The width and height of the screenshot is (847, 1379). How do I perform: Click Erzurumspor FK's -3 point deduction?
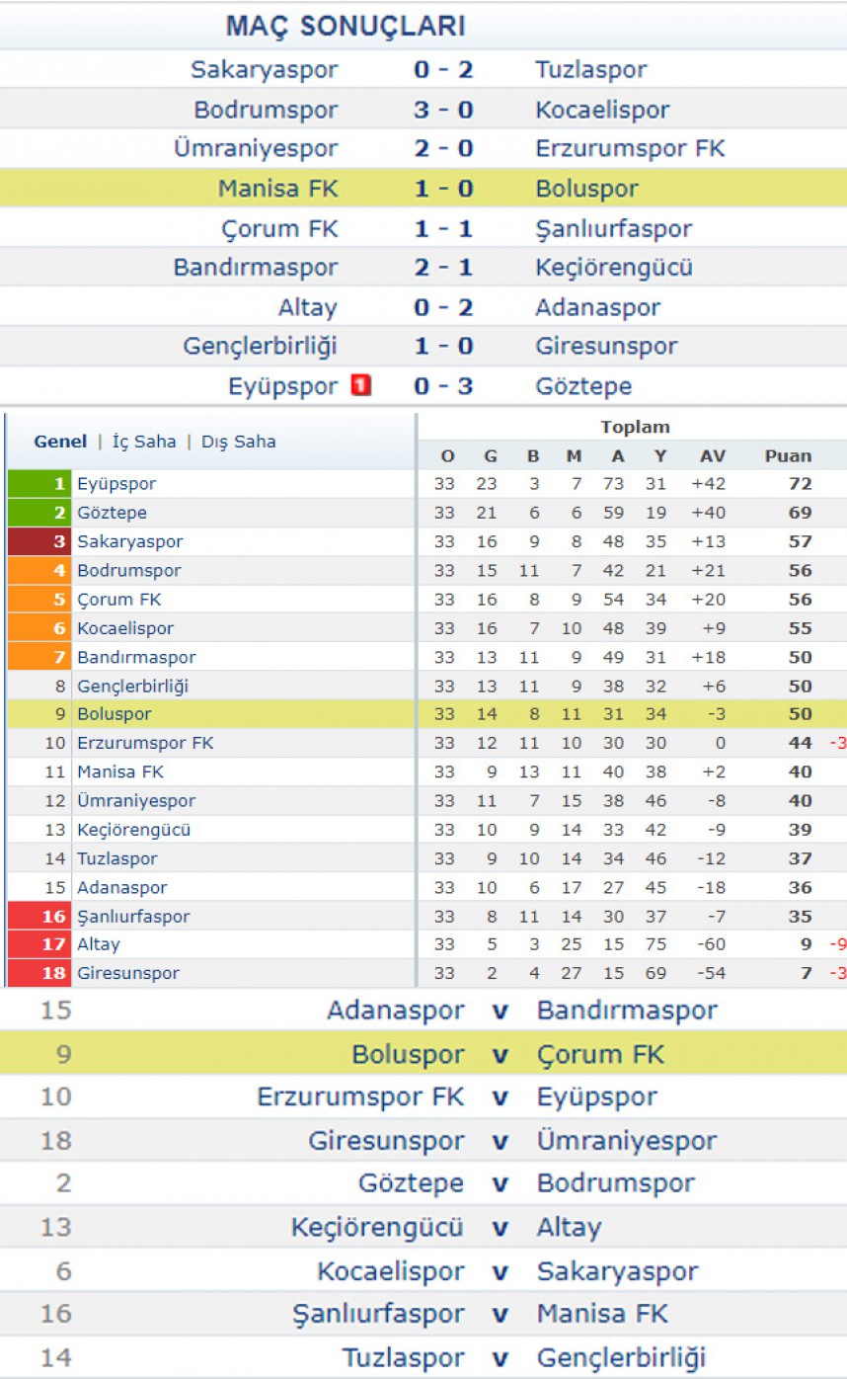[x=837, y=743]
